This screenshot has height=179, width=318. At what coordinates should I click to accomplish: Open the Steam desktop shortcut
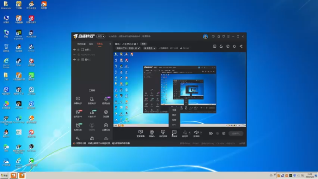19,62
